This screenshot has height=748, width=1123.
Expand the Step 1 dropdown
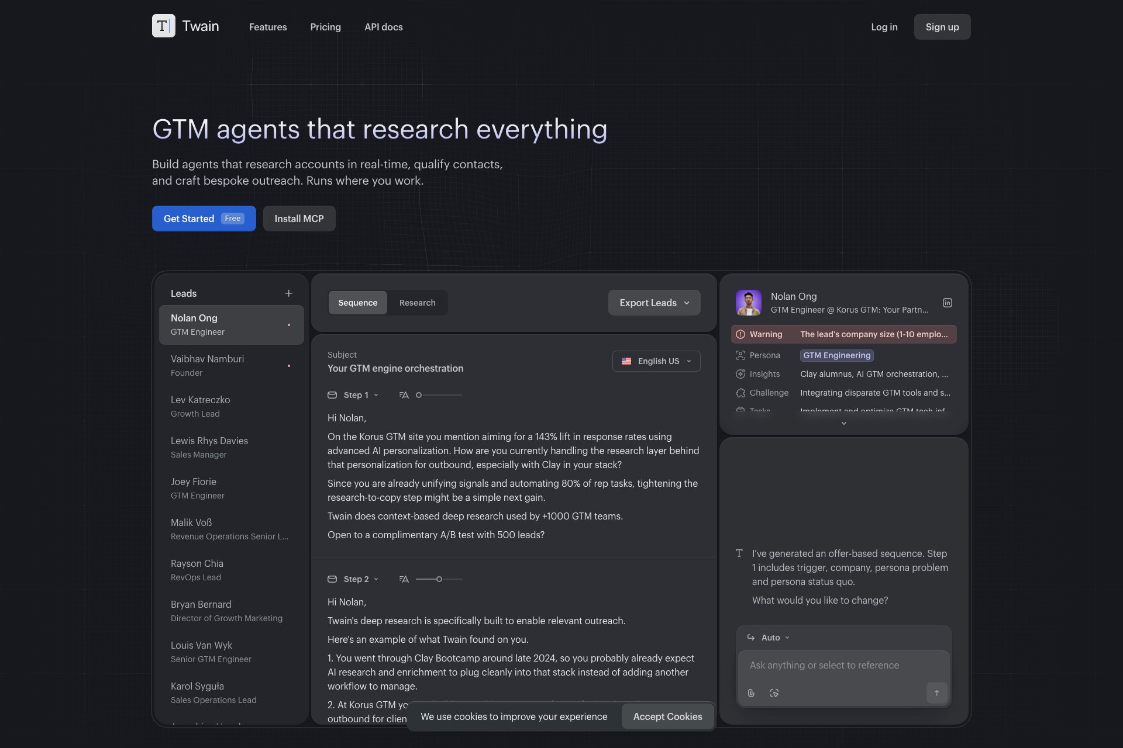(361, 395)
